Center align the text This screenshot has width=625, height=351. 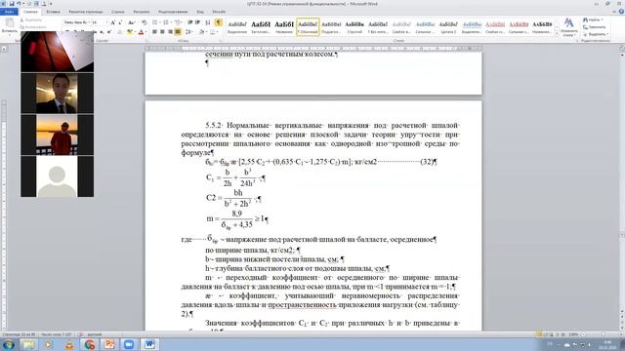[162, 32]
